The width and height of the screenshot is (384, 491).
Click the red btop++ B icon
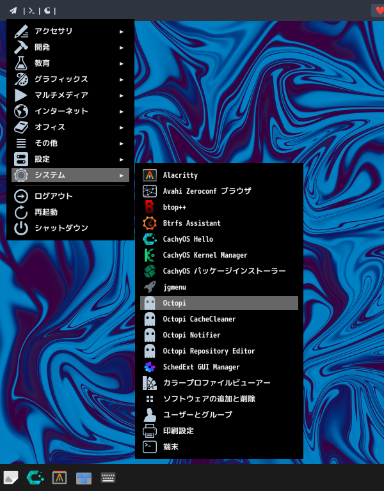(150, 207)
